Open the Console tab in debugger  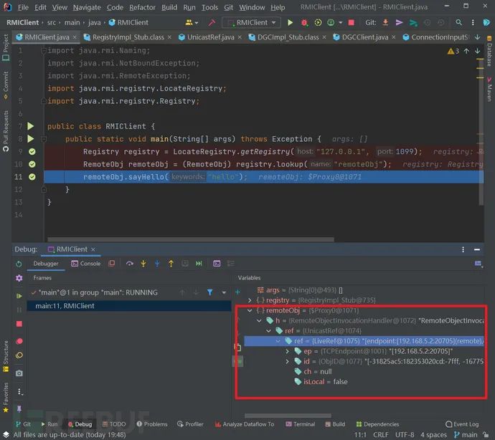click(86, 264)
